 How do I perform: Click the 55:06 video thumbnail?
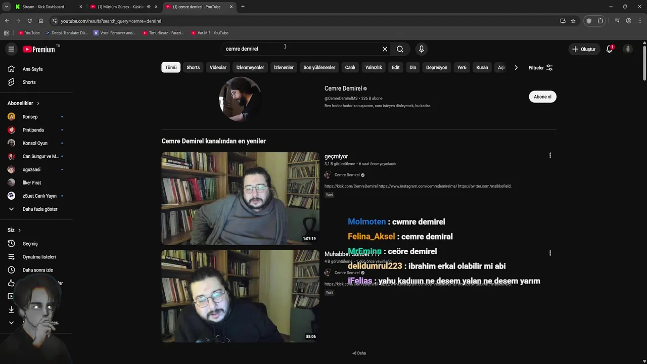point(240,296)
